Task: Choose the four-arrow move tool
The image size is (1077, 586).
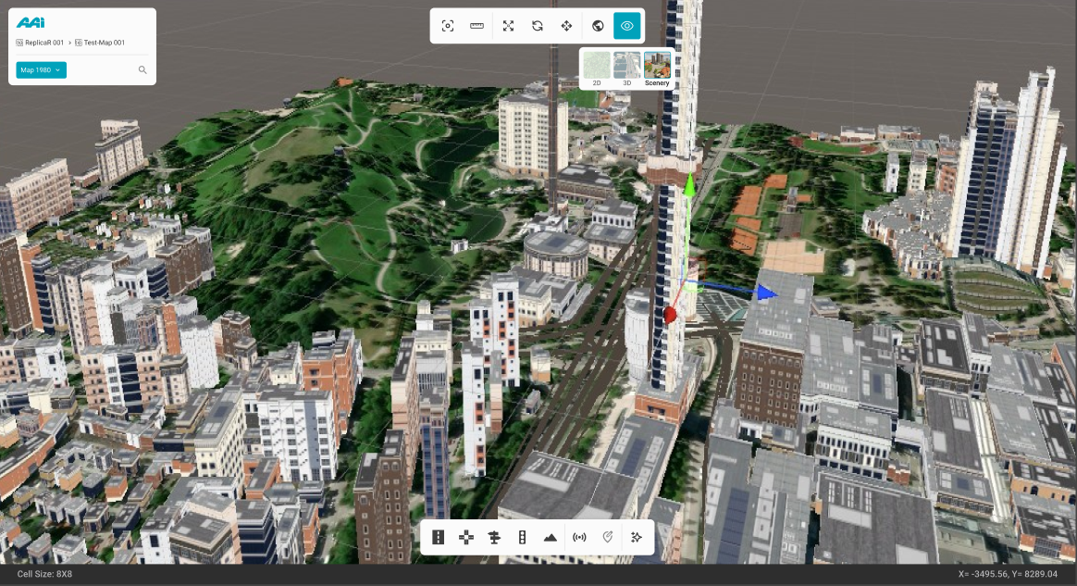Action: 566,26
